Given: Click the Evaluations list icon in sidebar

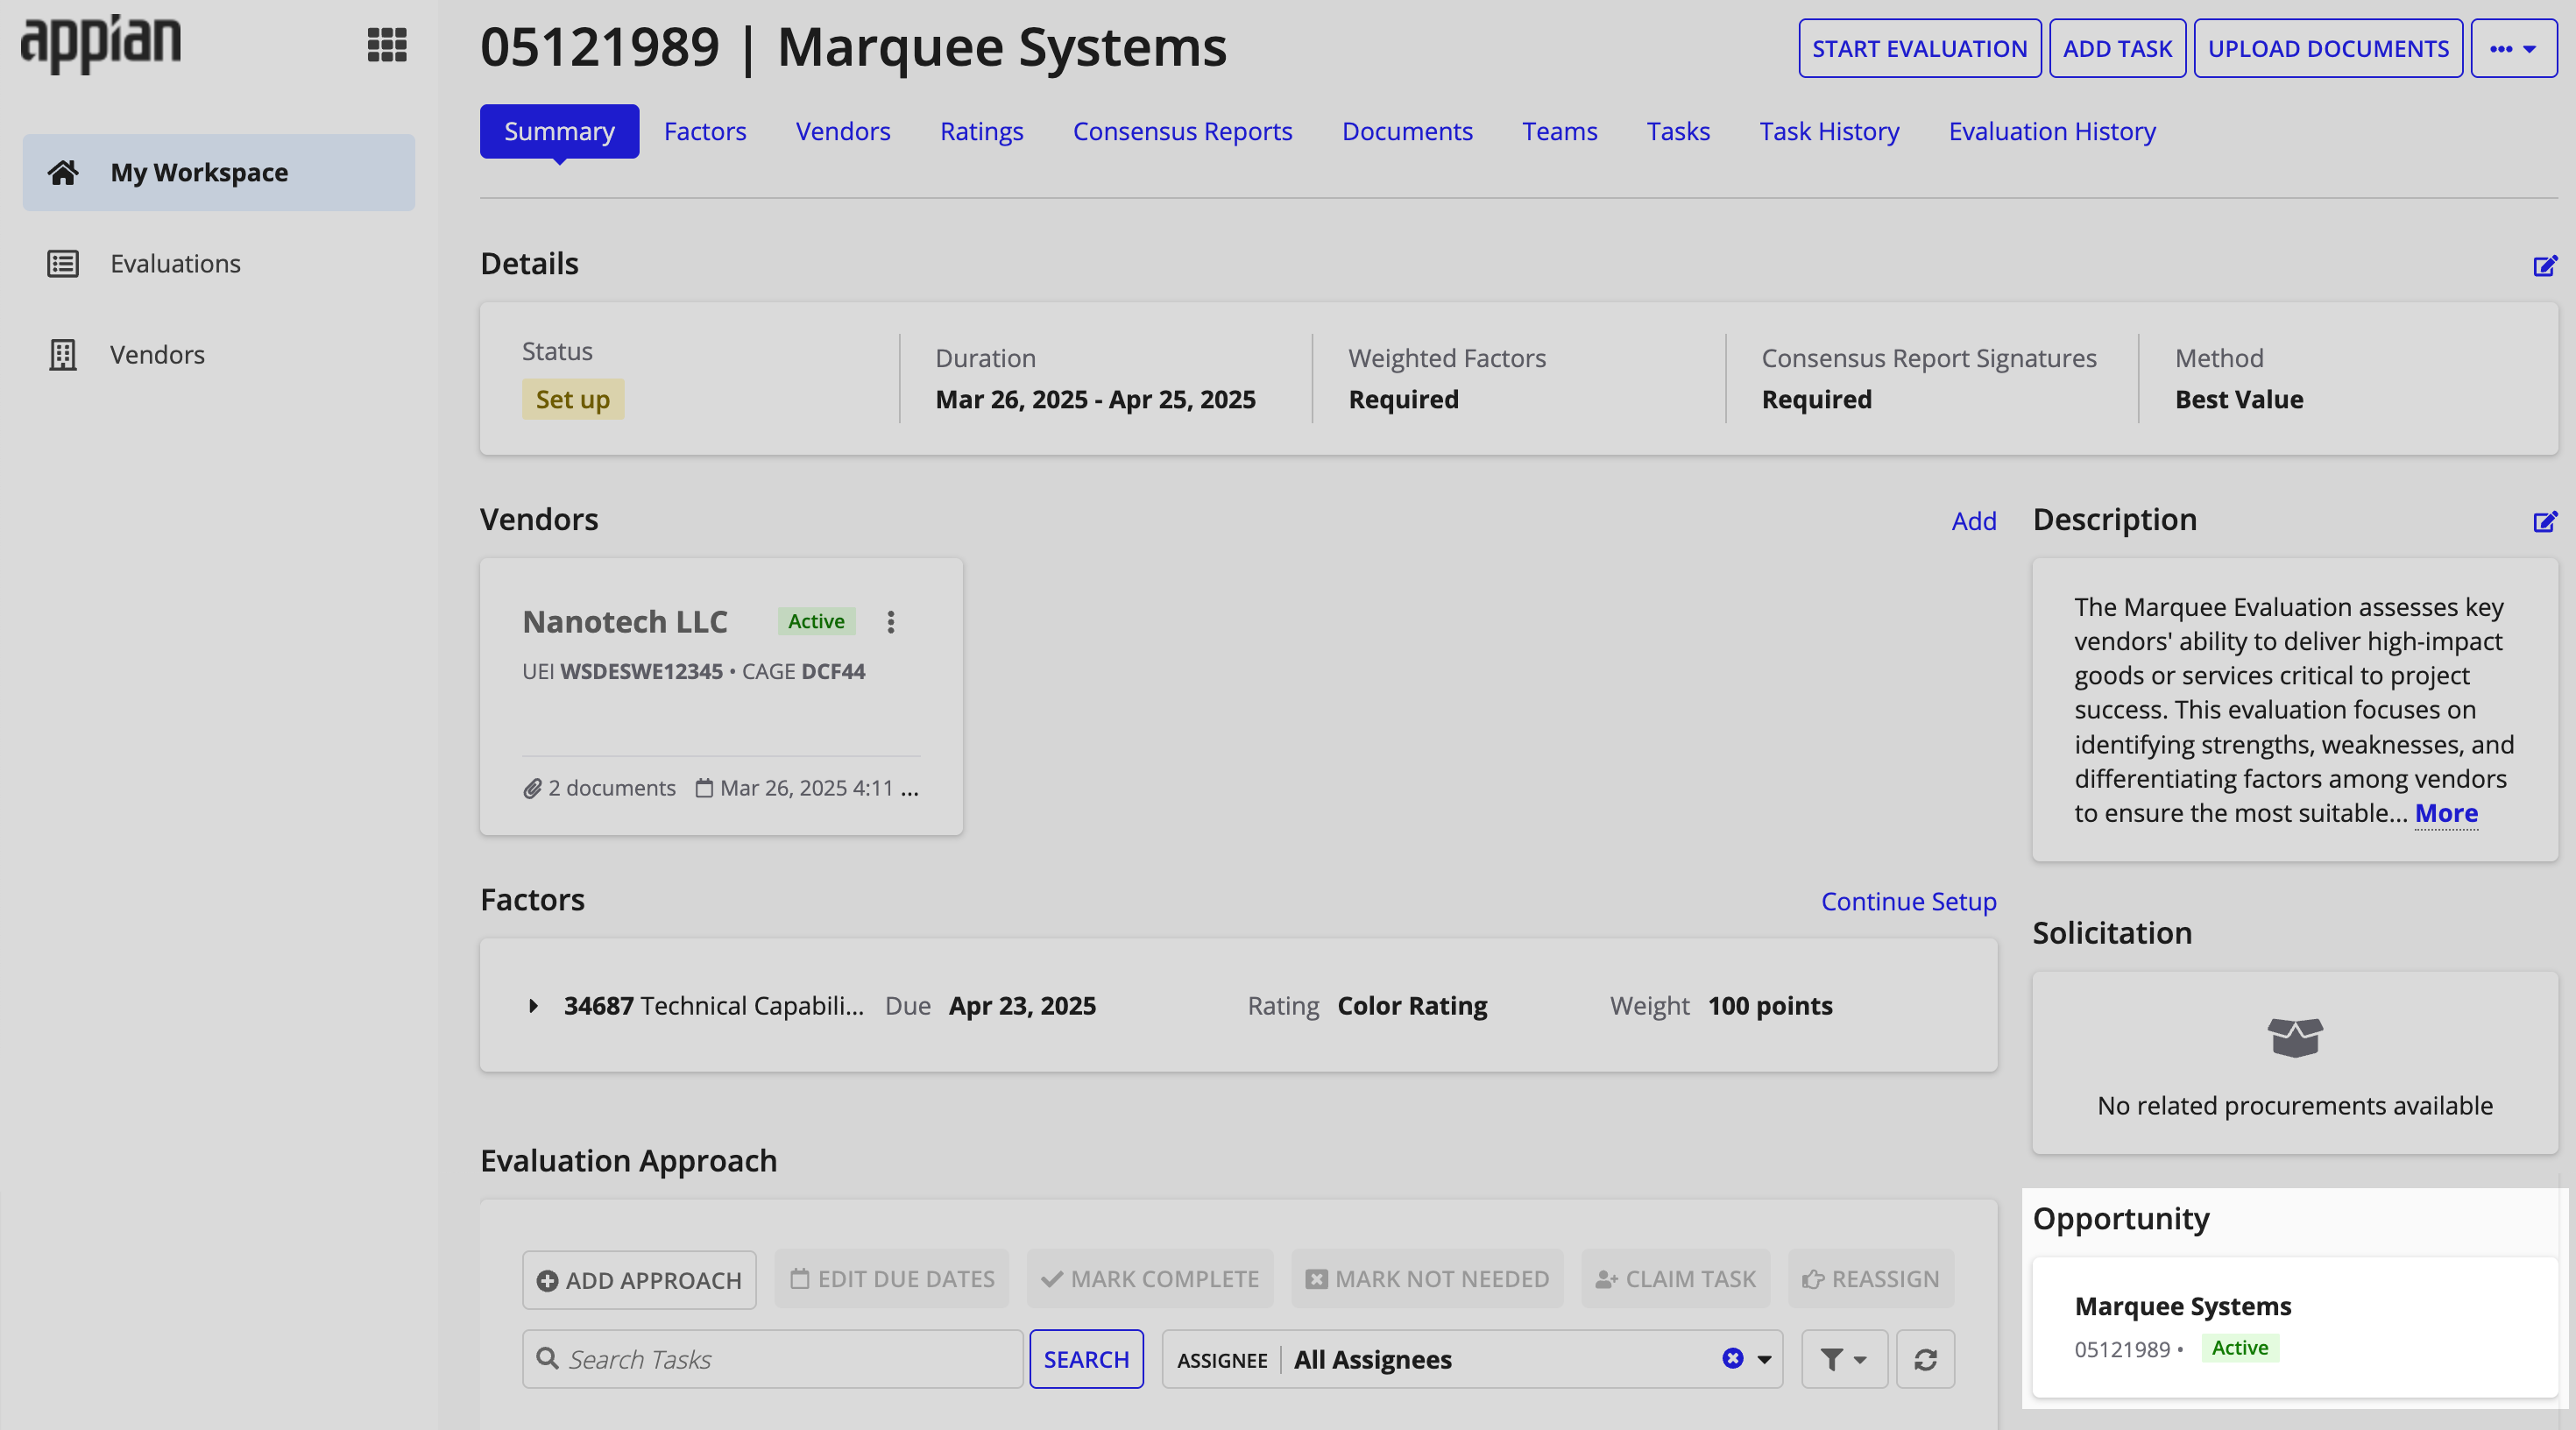Looking at the screenshot, I should coord(63,263).
